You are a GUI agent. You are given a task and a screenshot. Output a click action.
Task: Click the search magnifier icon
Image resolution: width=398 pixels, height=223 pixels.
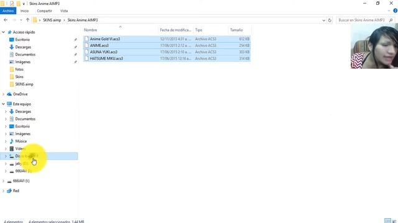391,20
